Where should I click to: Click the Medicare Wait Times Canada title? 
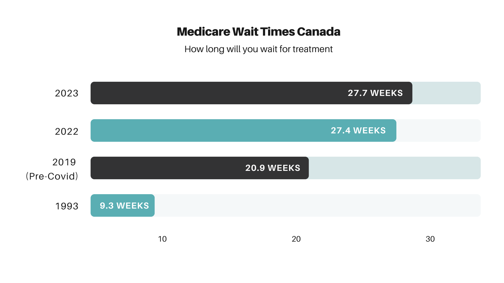point(258,32)
